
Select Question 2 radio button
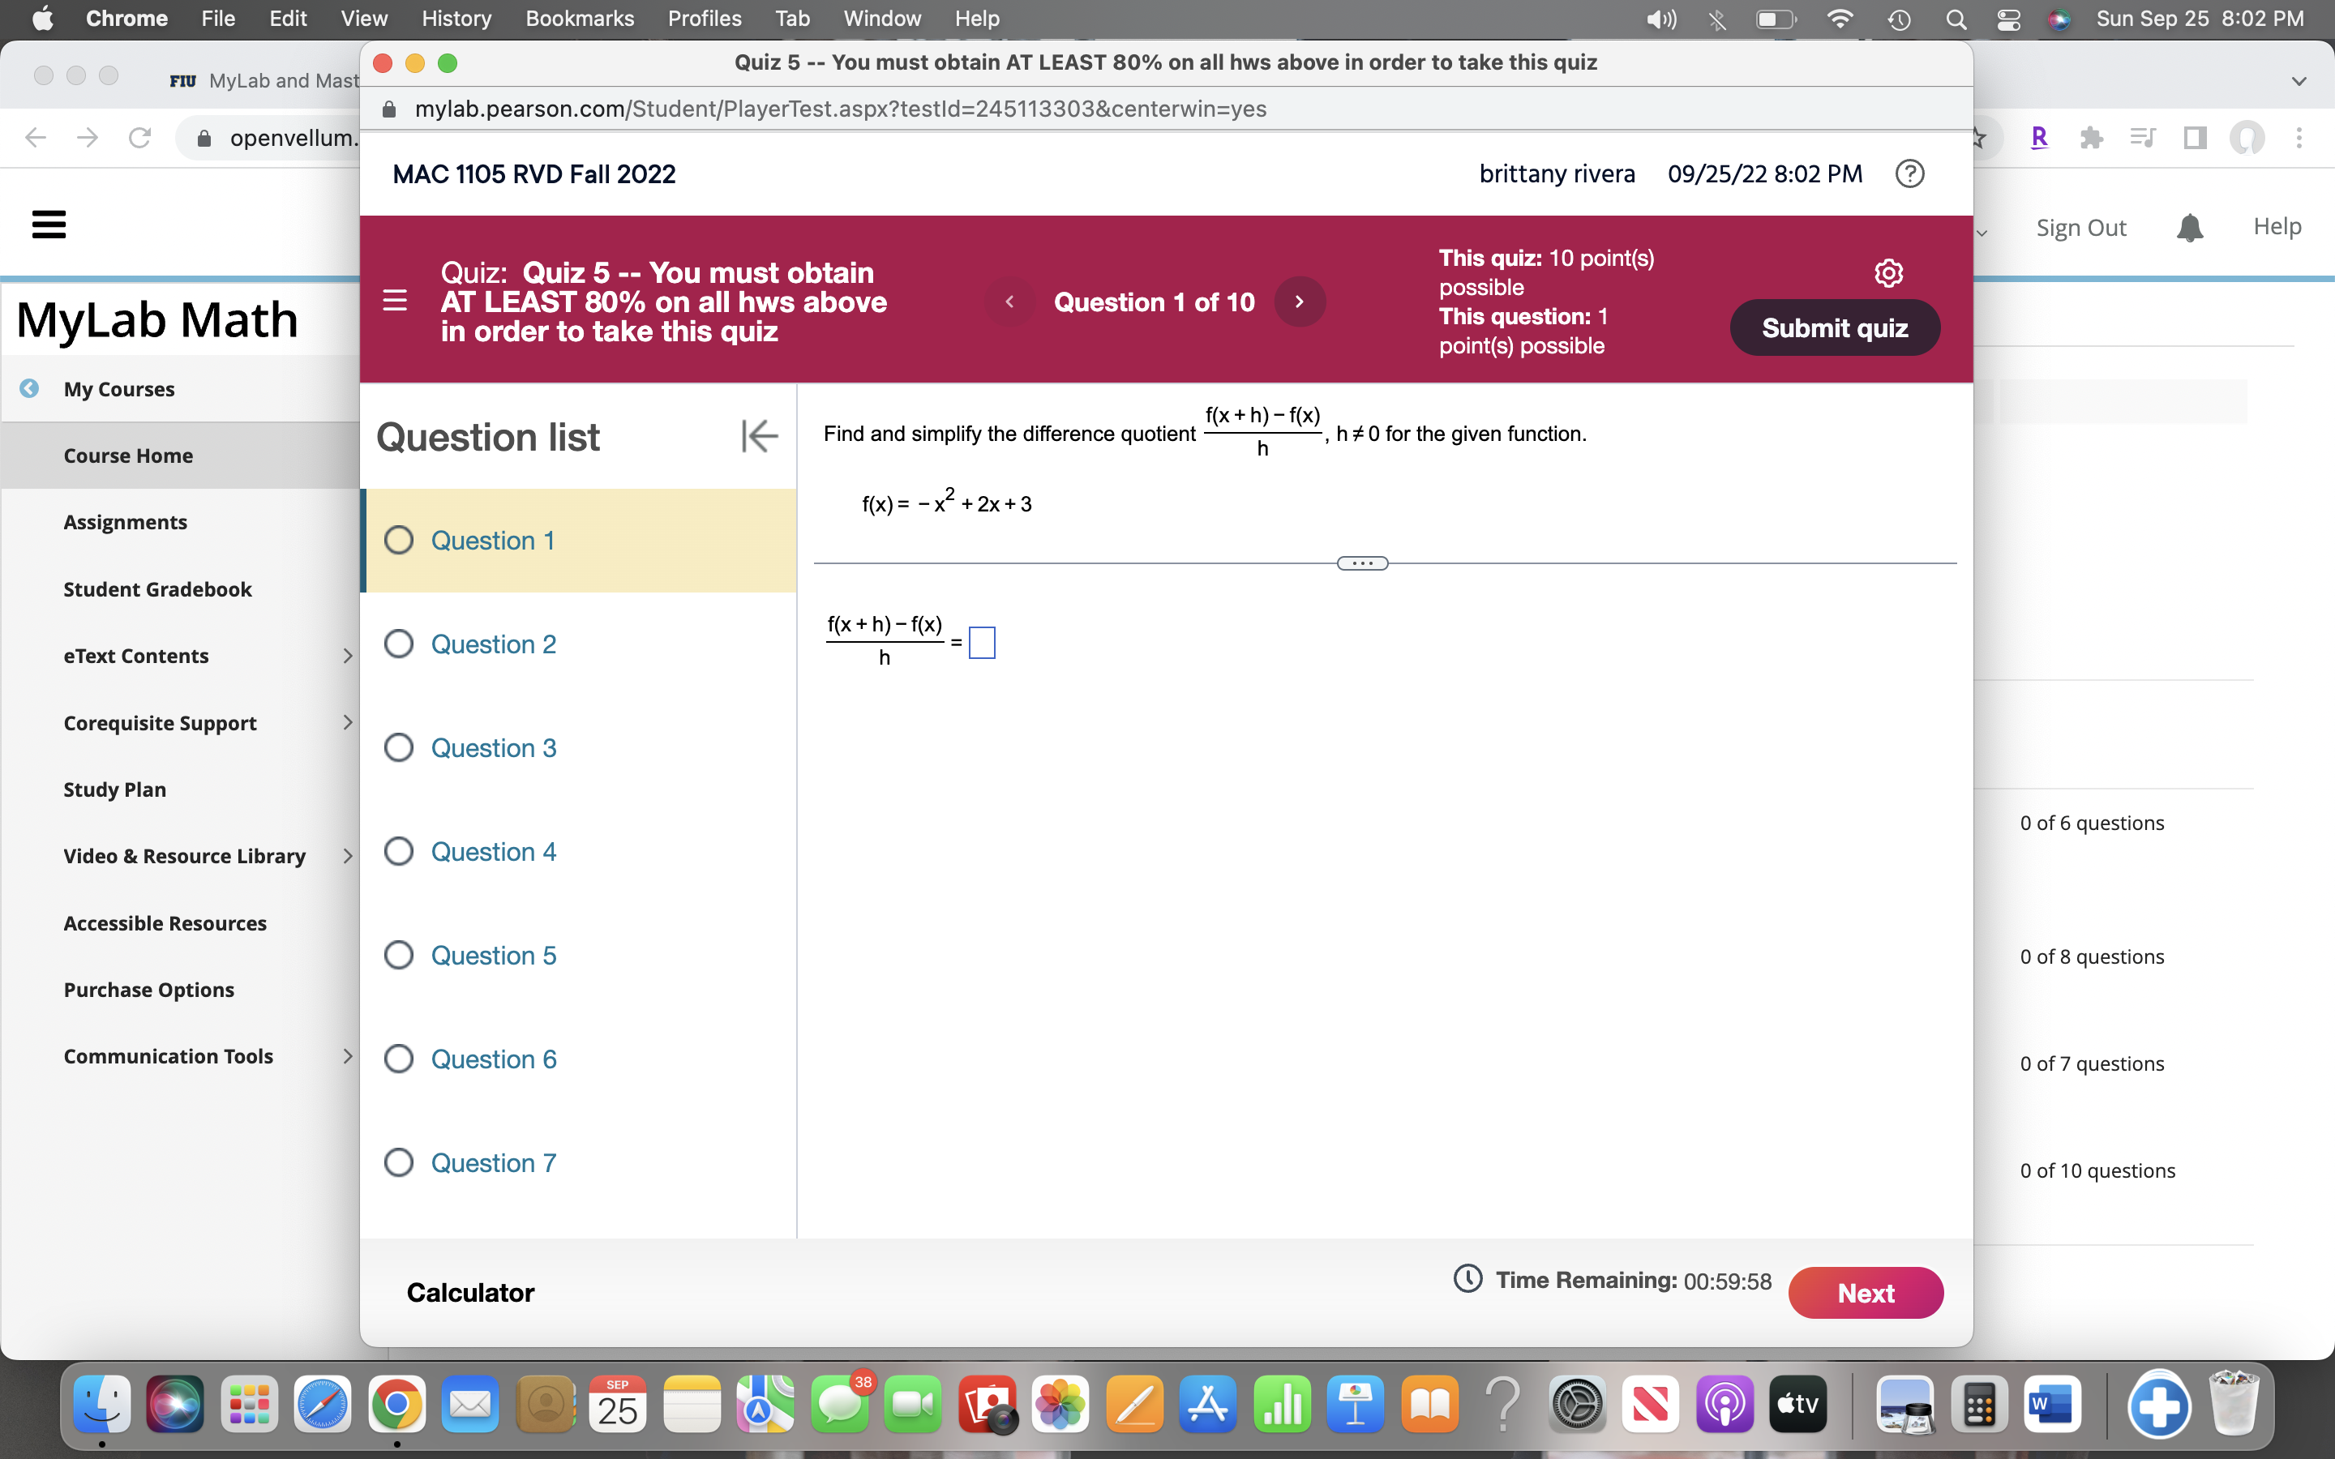pos(399,644)
